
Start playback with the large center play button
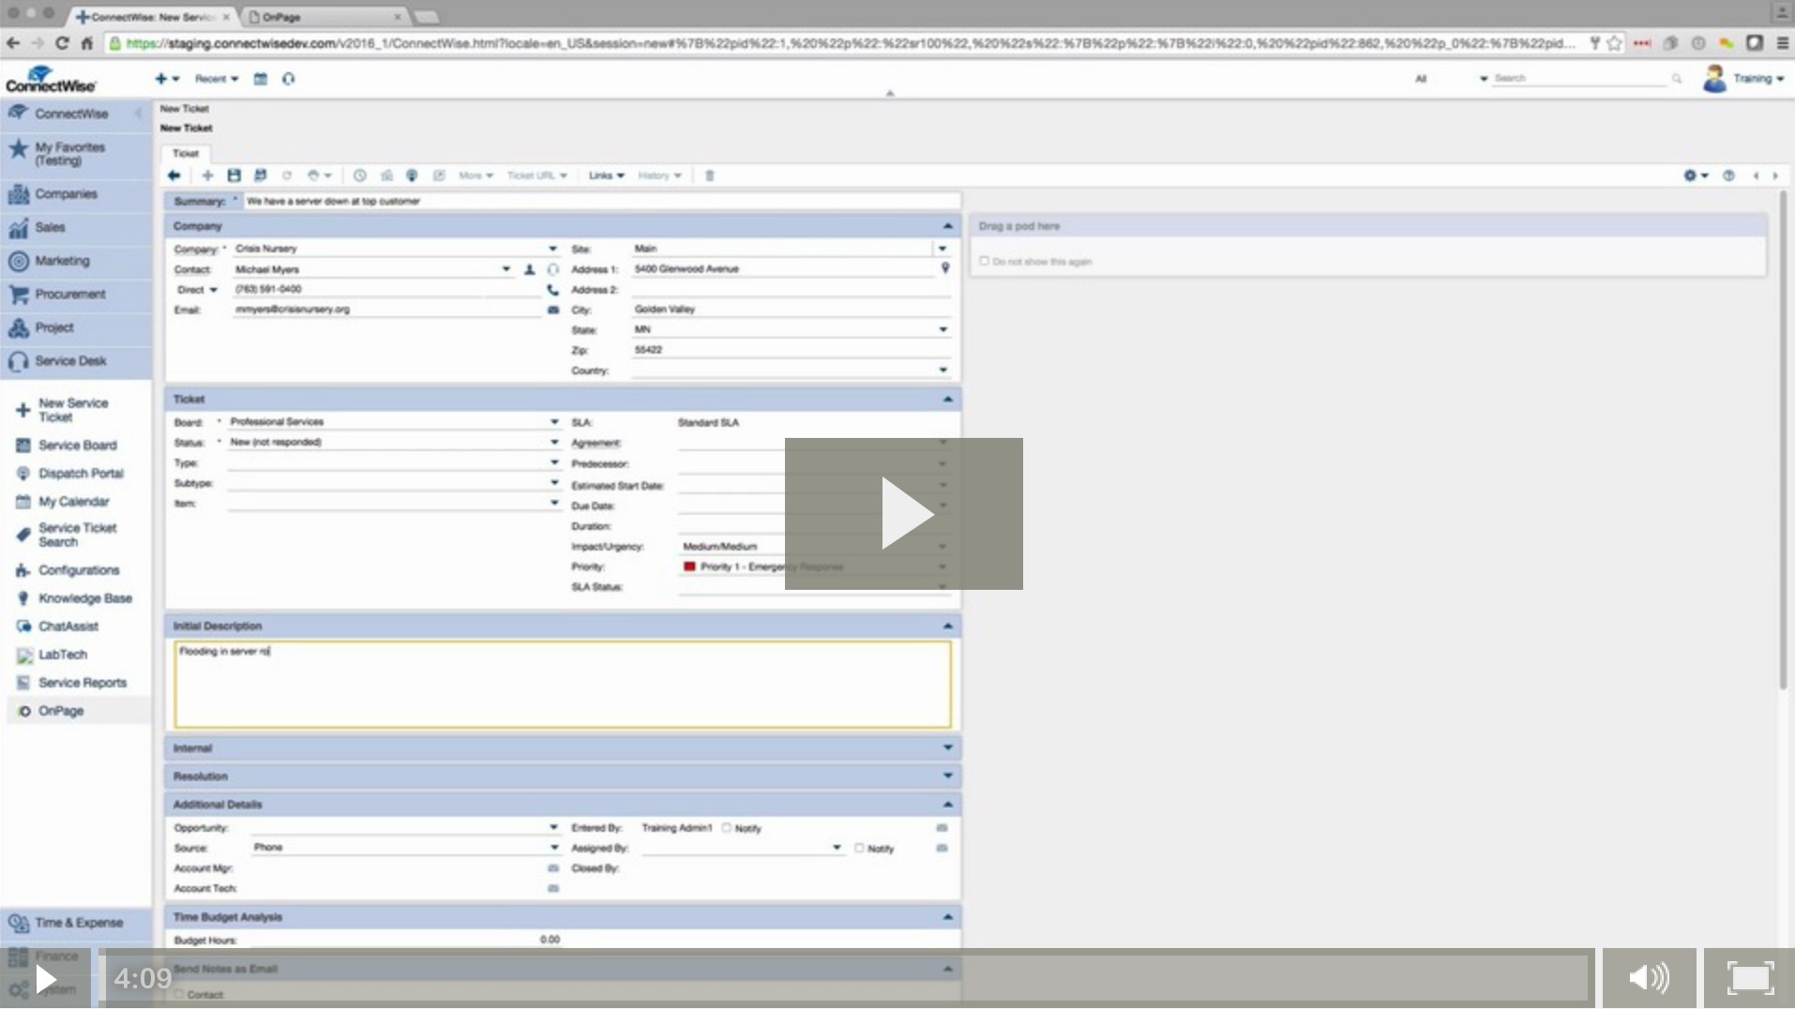pos(904,514)
